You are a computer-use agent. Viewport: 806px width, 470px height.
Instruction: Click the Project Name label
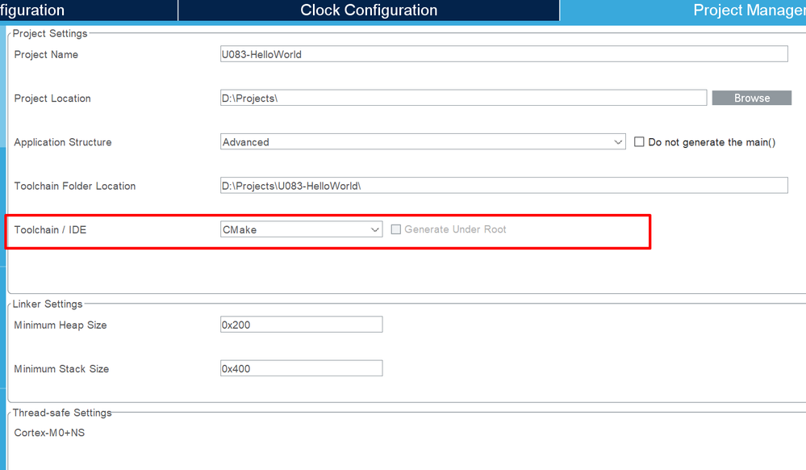point(46,55)
